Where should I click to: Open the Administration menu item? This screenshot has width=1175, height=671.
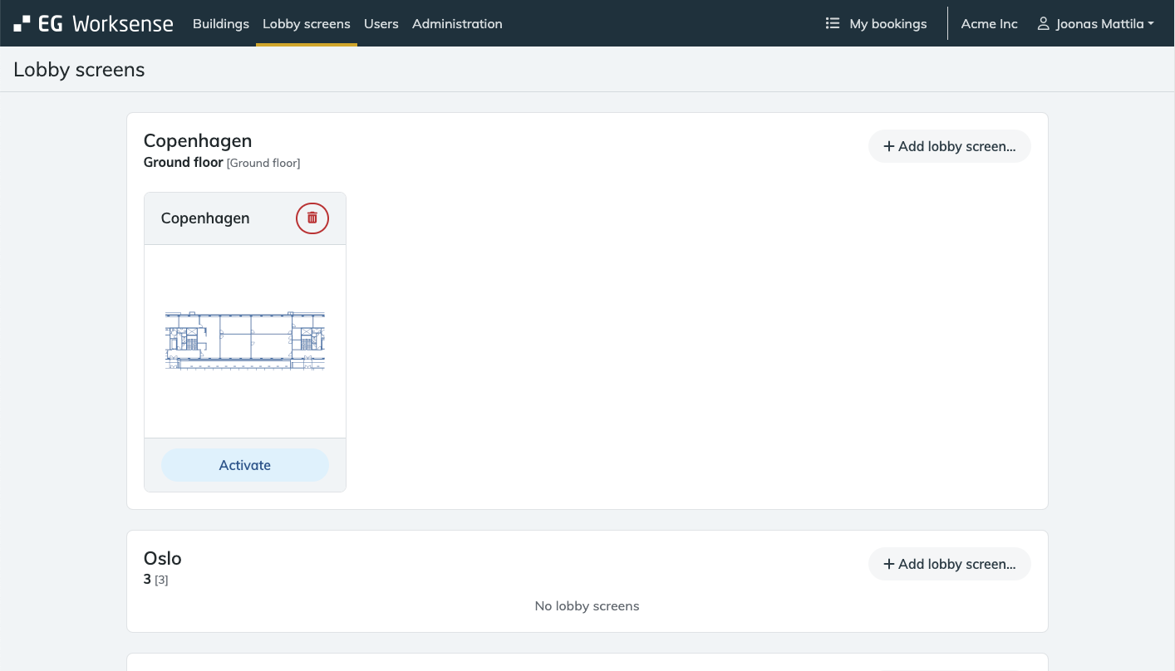457,24
